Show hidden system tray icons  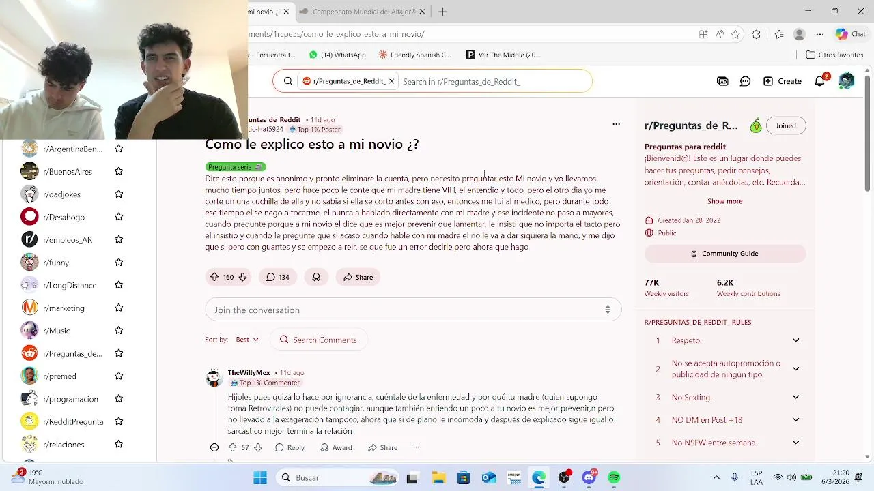pyautogui.click(x=716, y=477)
